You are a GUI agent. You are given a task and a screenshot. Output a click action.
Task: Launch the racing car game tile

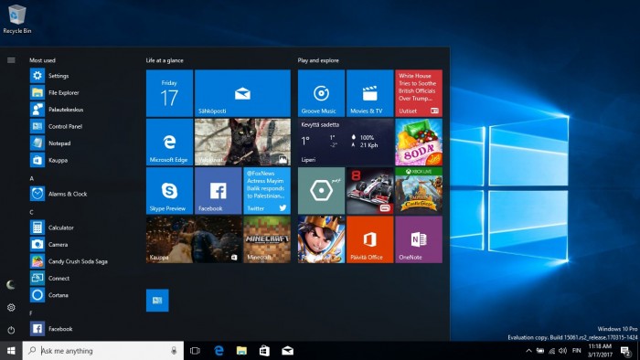369,191
